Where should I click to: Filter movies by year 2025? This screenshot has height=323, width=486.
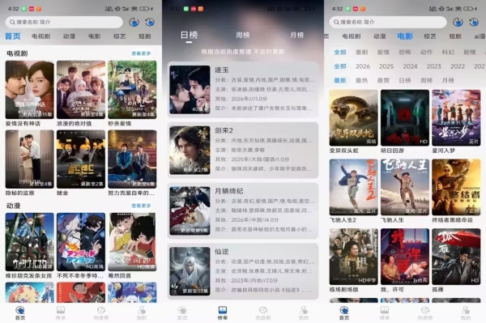(386, 66)
